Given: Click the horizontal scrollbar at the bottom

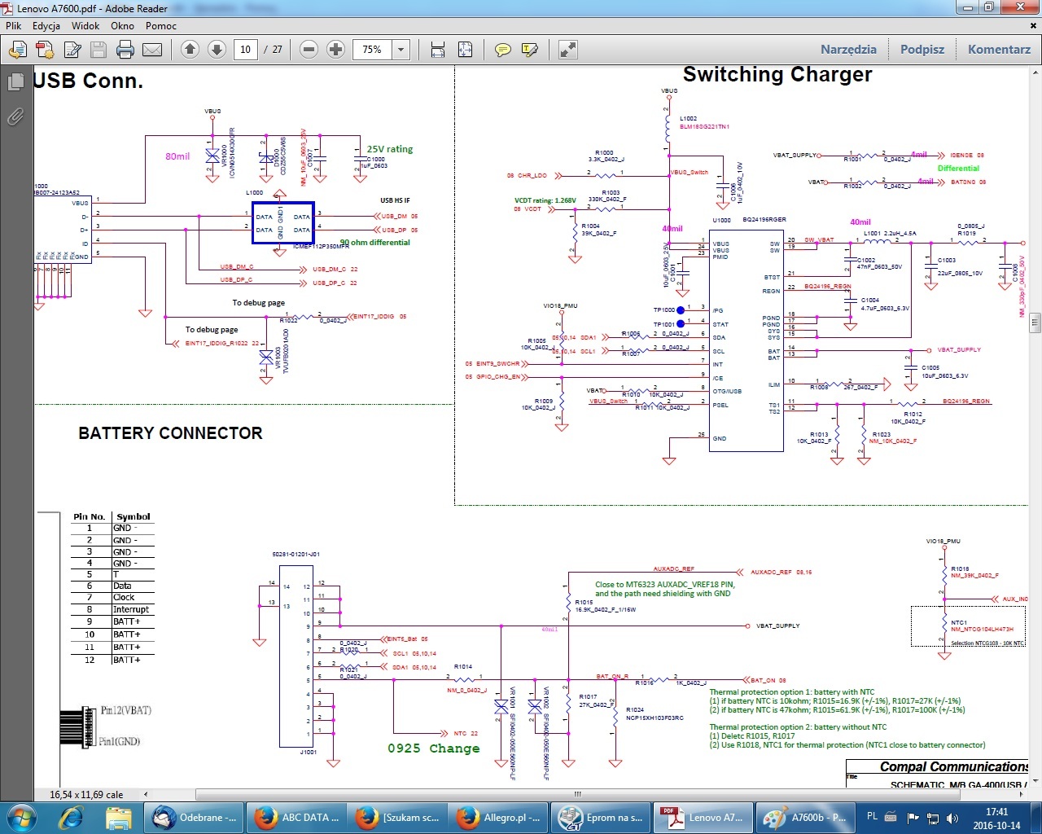Looking at the screenshot, I should coord(577,794).
